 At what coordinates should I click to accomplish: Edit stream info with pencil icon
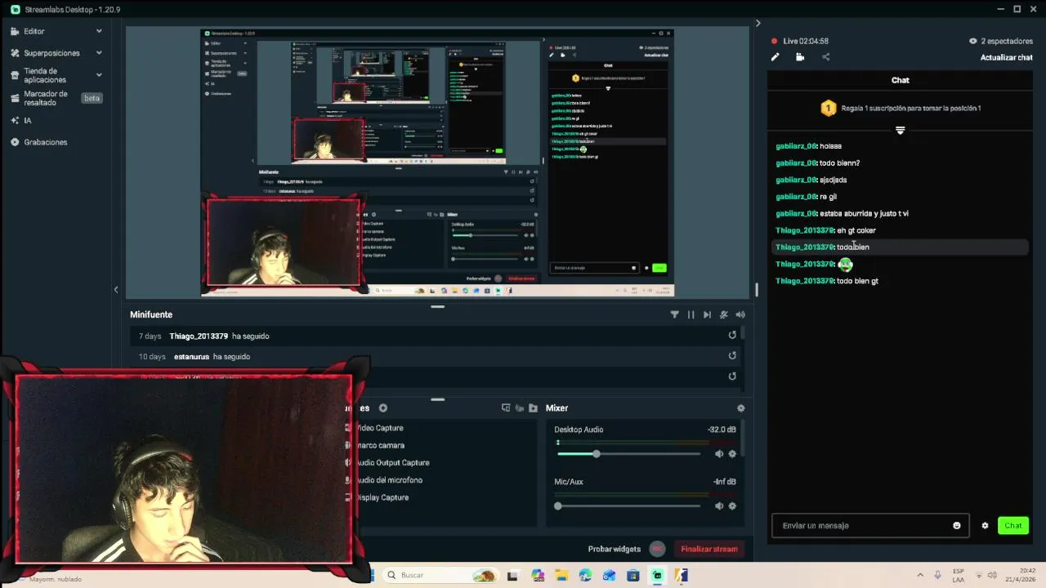776,57
